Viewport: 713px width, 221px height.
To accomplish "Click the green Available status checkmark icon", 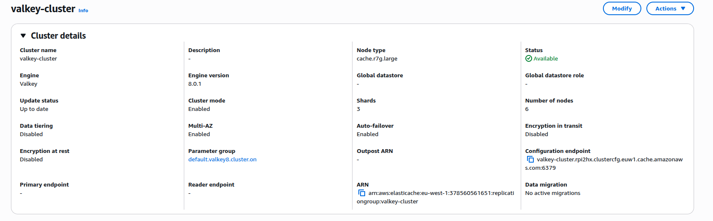I will click(528, 59).
